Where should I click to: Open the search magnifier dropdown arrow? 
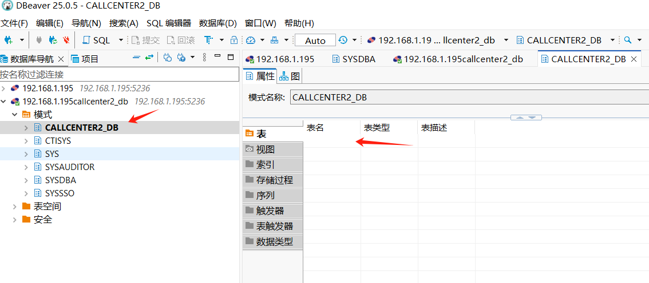tap(639, 40)
